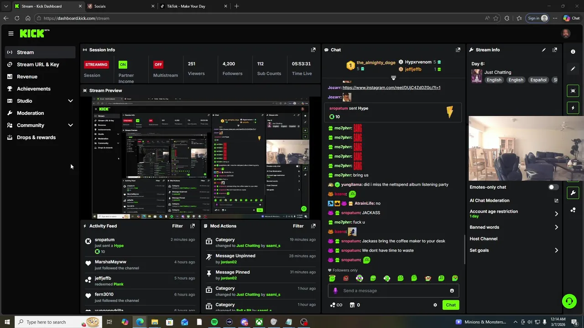Click the scroll-down arrow below chat leaderboard
This screenshot has width=584, height=328.
tap(393, 78)
